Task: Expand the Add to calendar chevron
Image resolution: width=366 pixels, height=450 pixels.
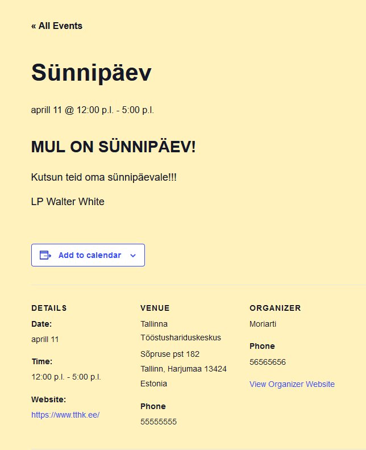Action: point(133,256)
